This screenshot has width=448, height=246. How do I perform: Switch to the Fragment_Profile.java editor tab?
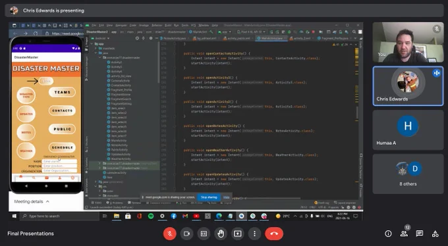coord(334,38)
